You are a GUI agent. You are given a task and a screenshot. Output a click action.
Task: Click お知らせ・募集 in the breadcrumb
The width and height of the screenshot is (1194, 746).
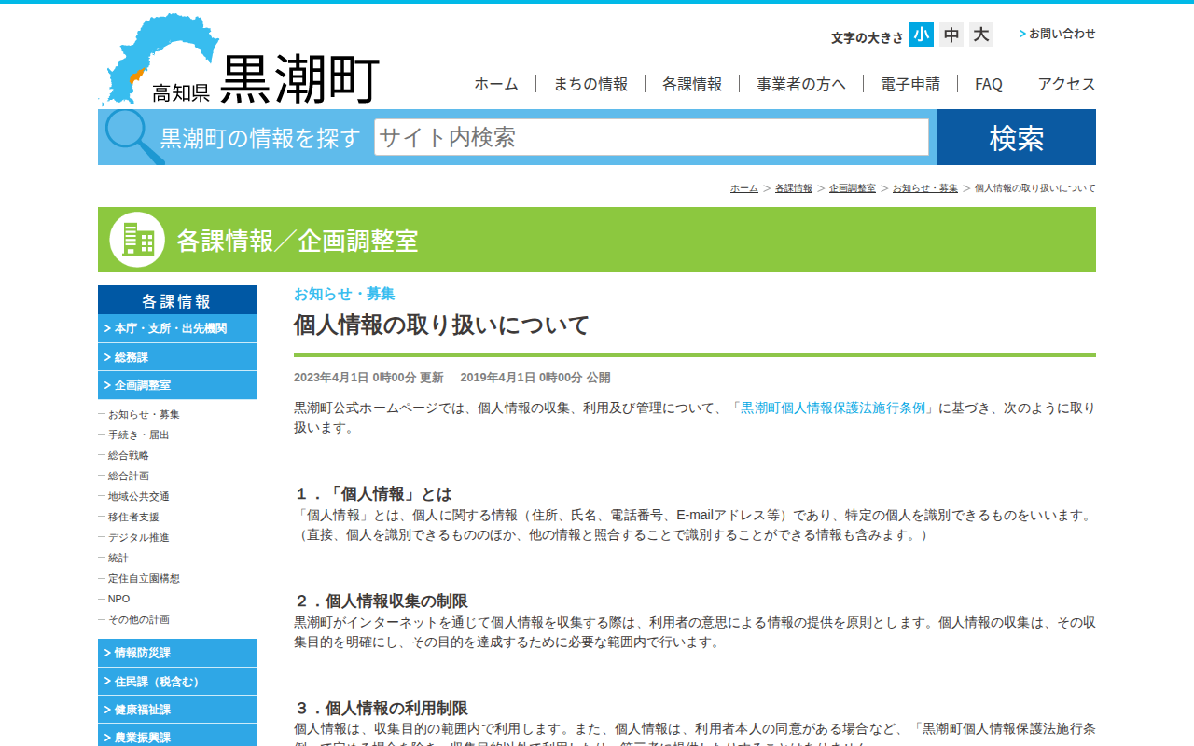(x=925, y=188)
